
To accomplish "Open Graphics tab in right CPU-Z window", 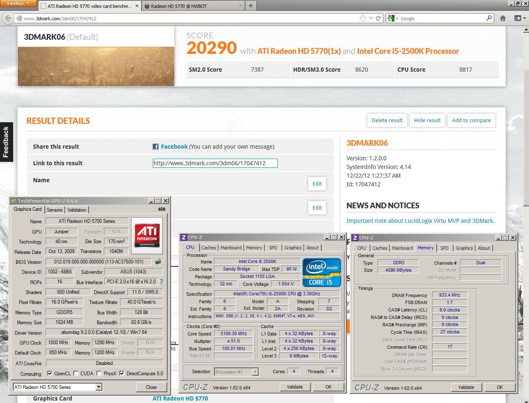I will click(464, 248).
